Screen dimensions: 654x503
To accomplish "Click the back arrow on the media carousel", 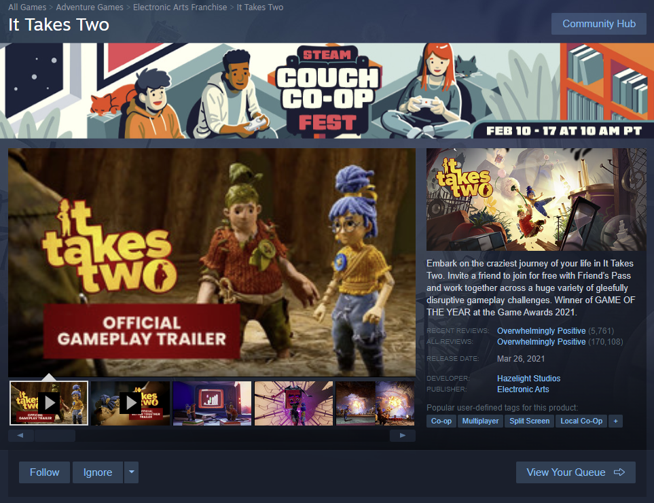I will (x=20, y=434).
